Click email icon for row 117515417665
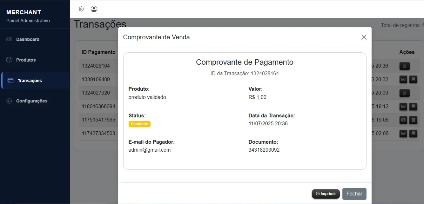The image size is (424, 204). click(403, 120)
